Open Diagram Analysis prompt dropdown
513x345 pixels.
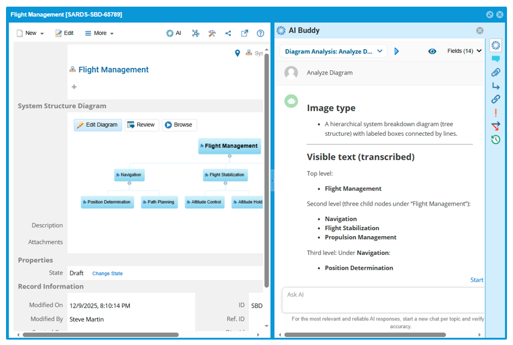333,51
